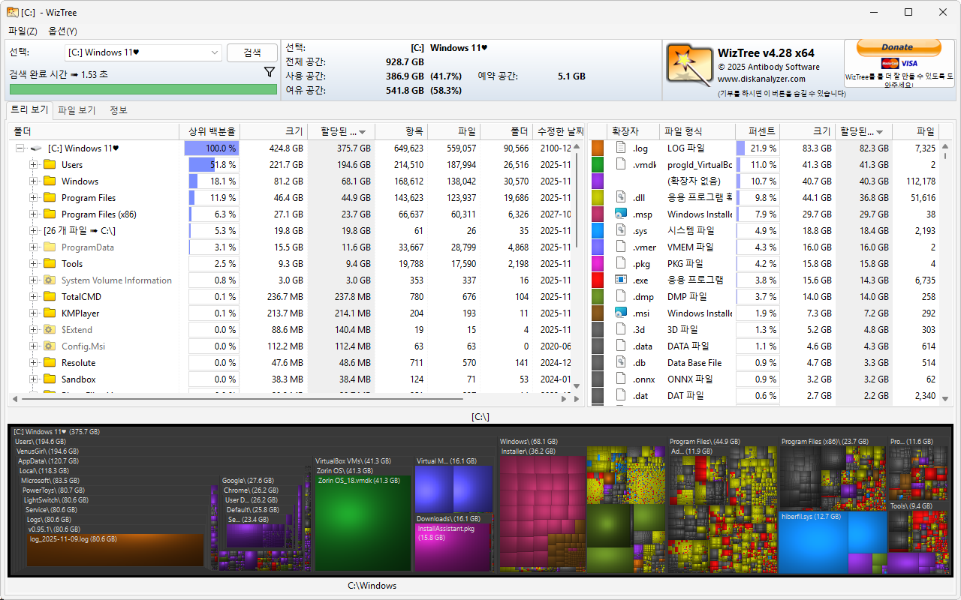
Task: Select the Zorin OS_18.vmdk treemap block
Action: tap(363, 523)
